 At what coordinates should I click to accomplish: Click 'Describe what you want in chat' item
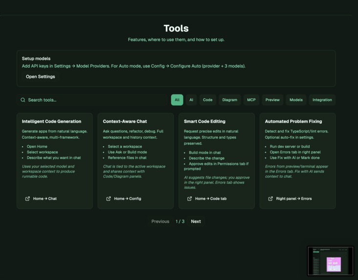(x=54, y=158)
